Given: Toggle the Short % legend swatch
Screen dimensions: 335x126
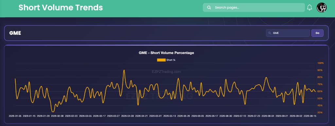Looking at the screenshot, I should point(161,60).
